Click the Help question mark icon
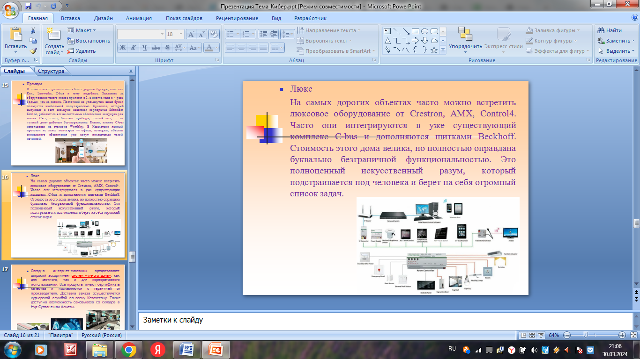Viewport: 640px width, 359px height. (635, 17)
